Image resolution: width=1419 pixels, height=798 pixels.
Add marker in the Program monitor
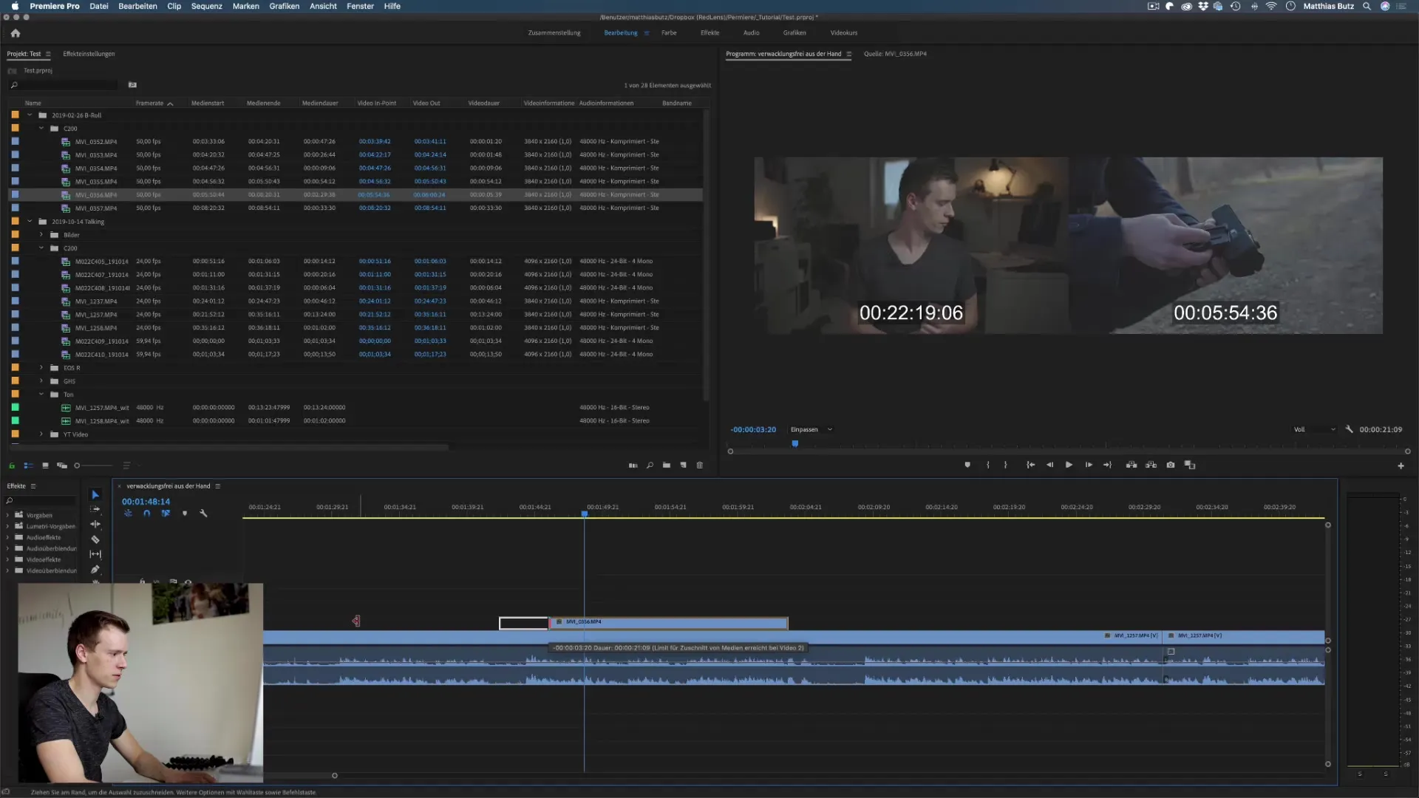tap(967, 465)
